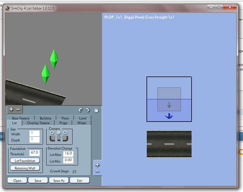Open the Building tab

point(45,118)
